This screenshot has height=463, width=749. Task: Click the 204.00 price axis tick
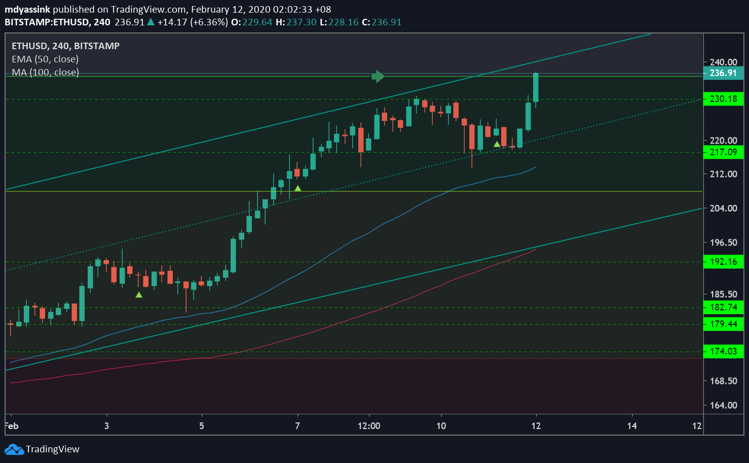click(723, 208)
